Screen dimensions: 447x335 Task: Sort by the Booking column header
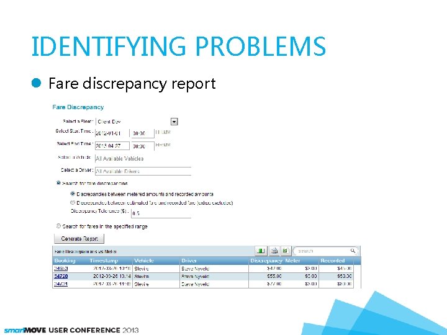[65, 261]
